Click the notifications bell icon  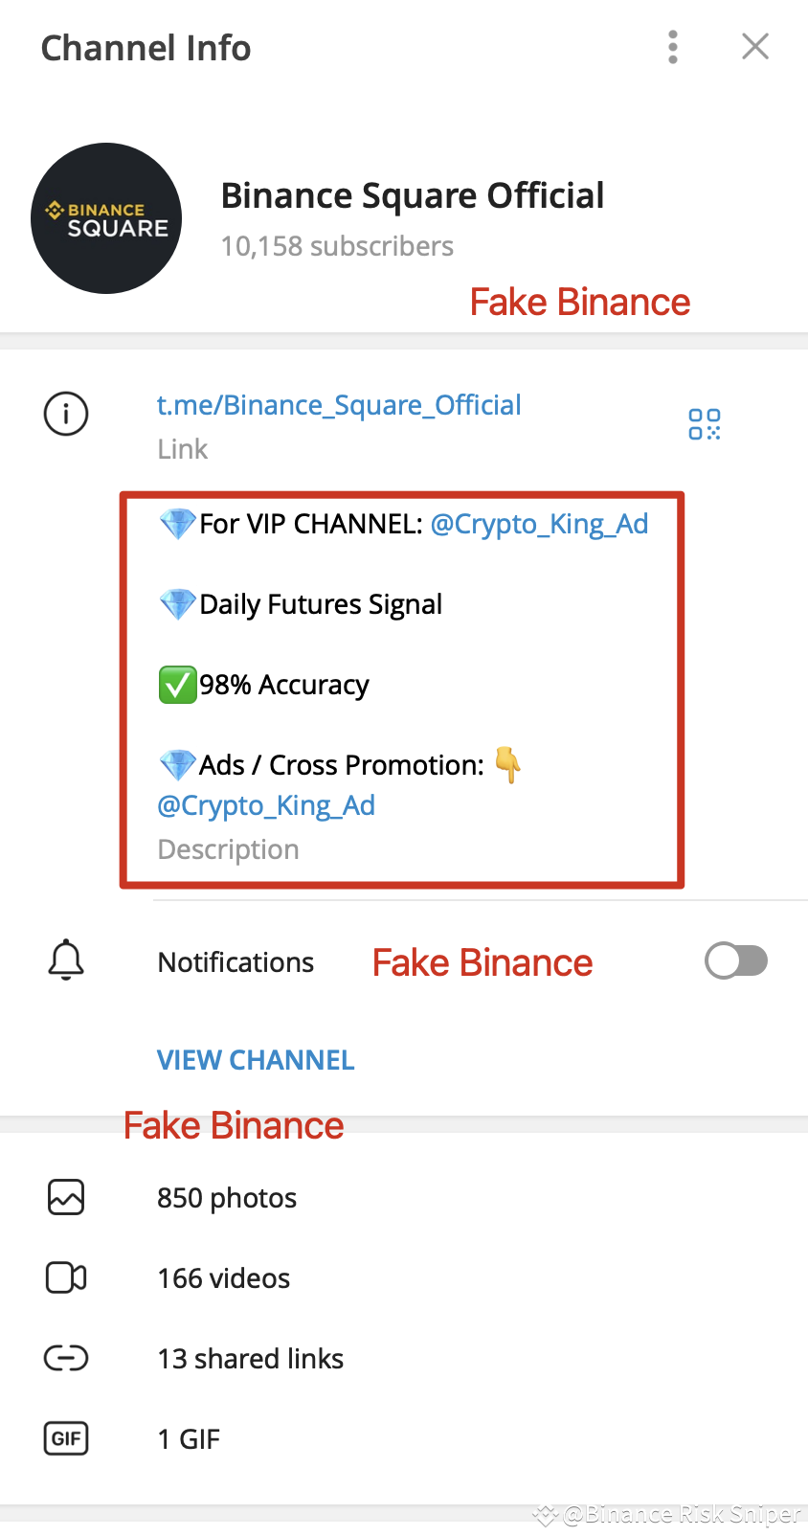point(65,960)
